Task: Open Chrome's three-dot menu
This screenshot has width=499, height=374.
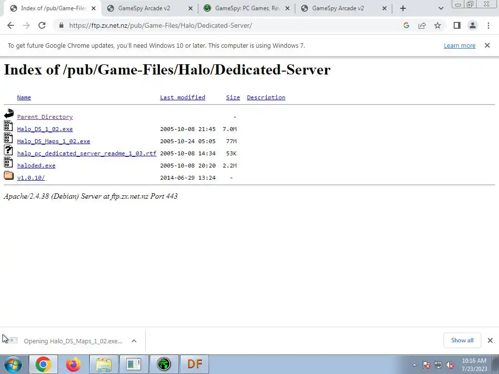Action: (488, 25)
